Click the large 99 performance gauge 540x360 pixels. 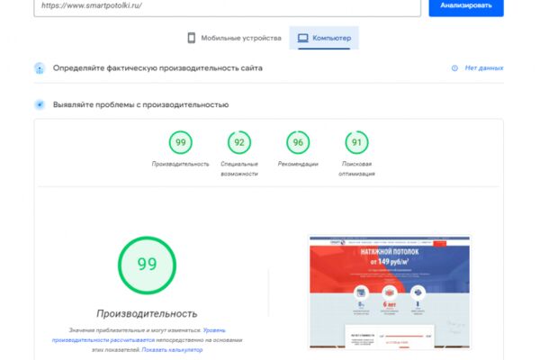pyautogui.click(x=147, y=265)
